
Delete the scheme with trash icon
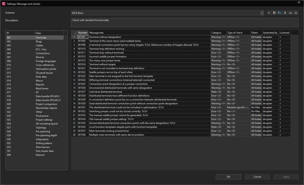pyautogui.click(x=285, y=13)
